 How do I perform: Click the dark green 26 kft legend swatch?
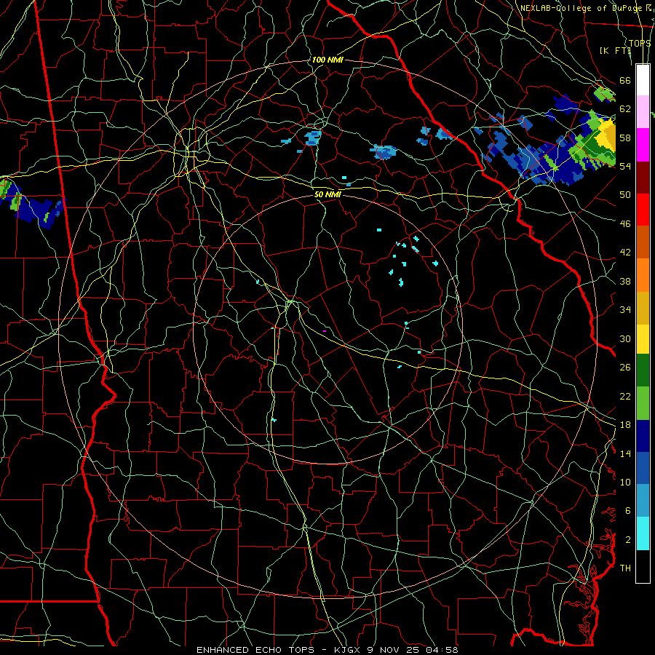pos(643,370)
